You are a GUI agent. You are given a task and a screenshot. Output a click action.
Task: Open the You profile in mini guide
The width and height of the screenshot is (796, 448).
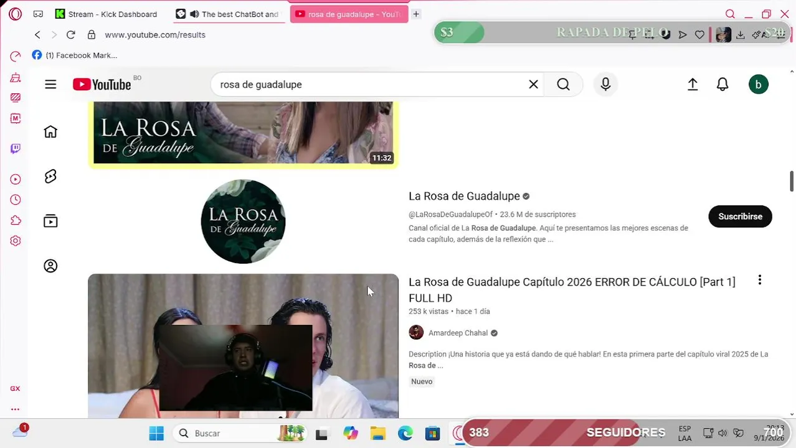pyautogui.click(x=50, y=266)
